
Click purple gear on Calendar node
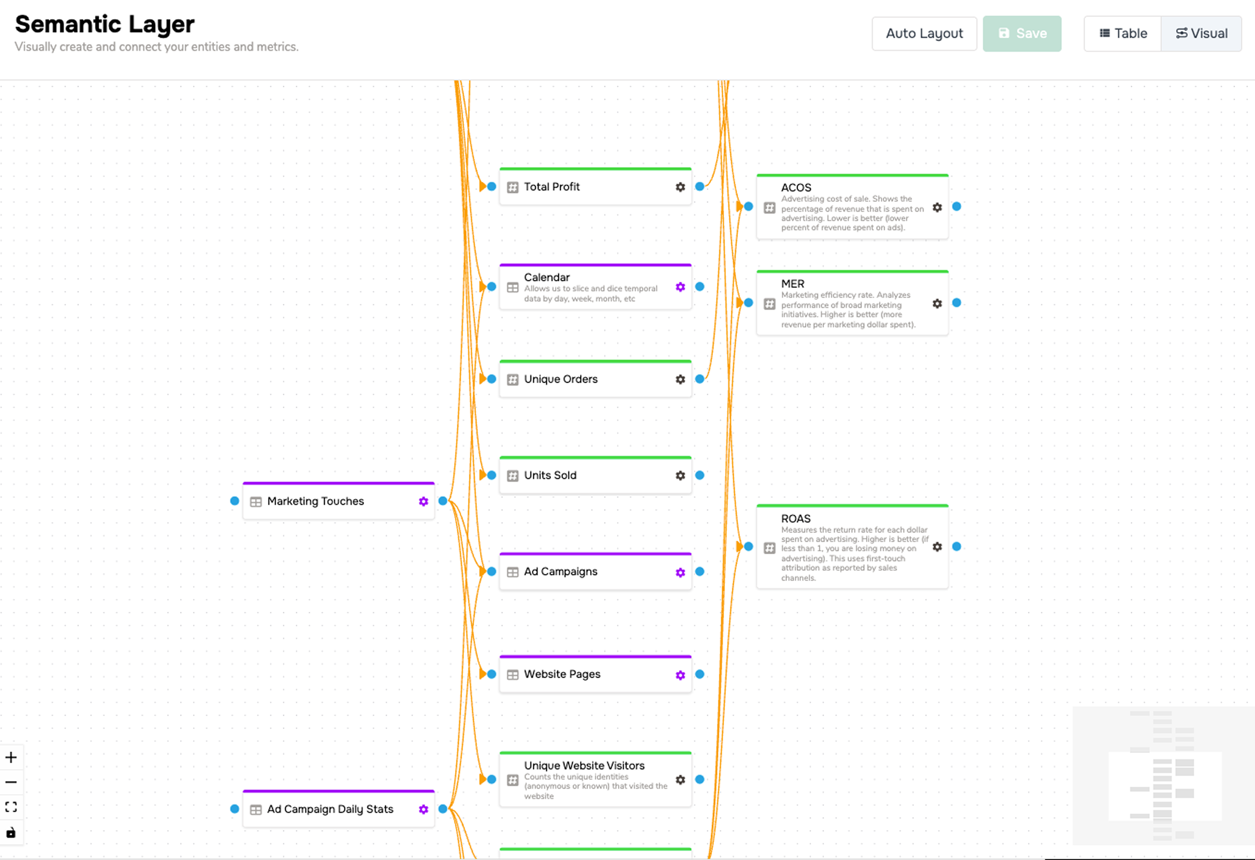coord(680,287)
